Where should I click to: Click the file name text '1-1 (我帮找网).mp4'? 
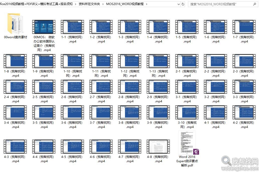point(72,39)
